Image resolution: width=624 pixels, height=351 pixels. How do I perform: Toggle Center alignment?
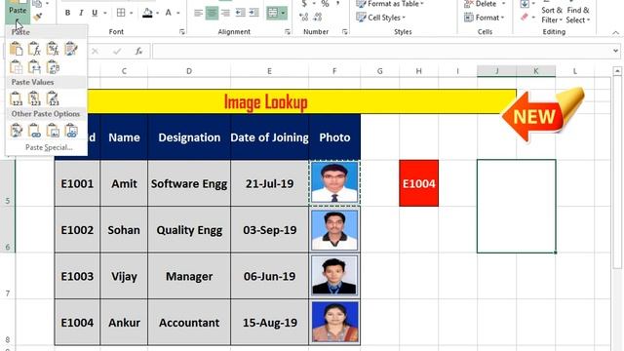click(212, 13)
